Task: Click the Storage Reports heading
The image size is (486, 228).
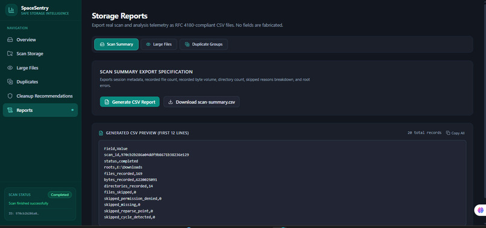Action: [x=119, y=16]
